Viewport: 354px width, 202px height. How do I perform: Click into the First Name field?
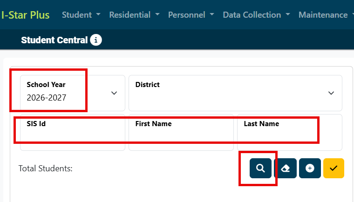click(x=181, y=133)
